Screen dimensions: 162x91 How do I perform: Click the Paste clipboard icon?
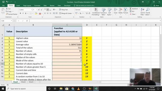(x=3, y=10)
